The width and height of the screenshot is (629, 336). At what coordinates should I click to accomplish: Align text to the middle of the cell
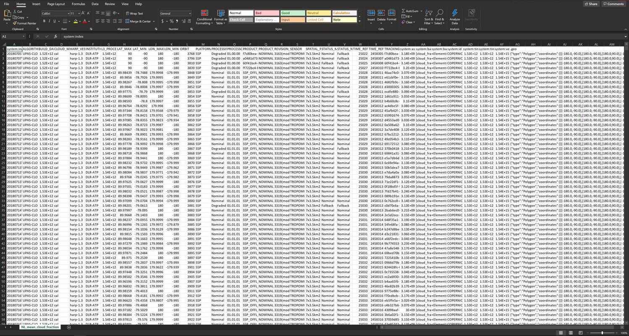click(103, 13)
